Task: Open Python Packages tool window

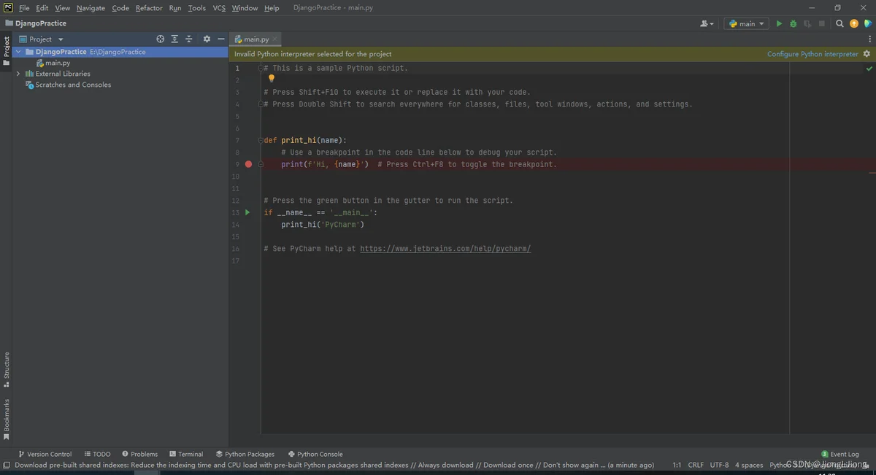Action: tap(245, 454)
